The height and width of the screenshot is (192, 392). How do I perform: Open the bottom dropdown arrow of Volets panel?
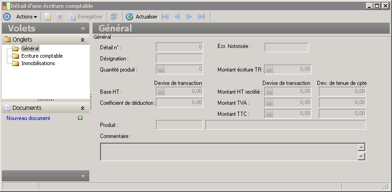coord(83,176)
